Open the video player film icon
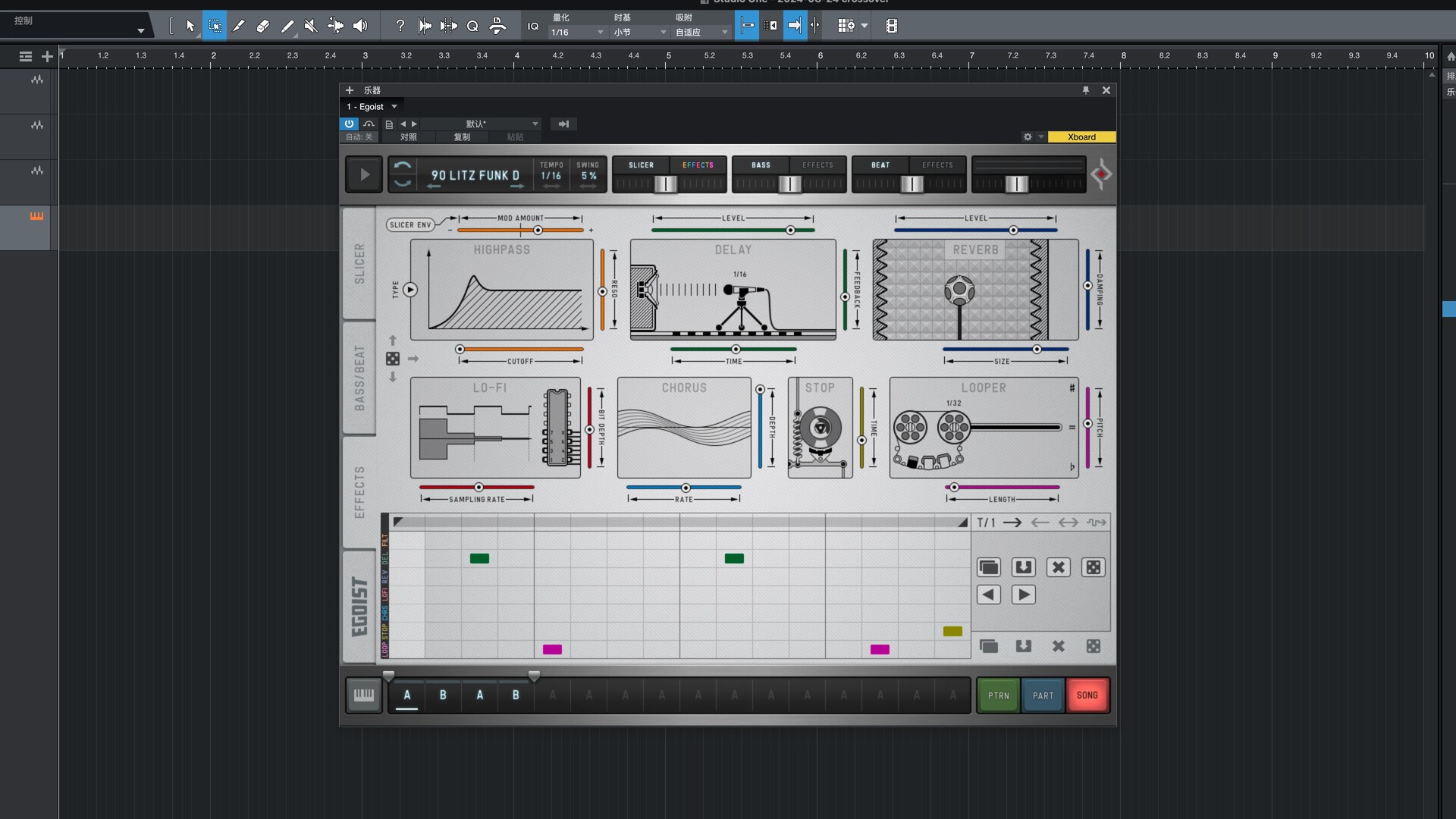The width and height of the screenshot is (1456, 819). click(x=892, y=26)
